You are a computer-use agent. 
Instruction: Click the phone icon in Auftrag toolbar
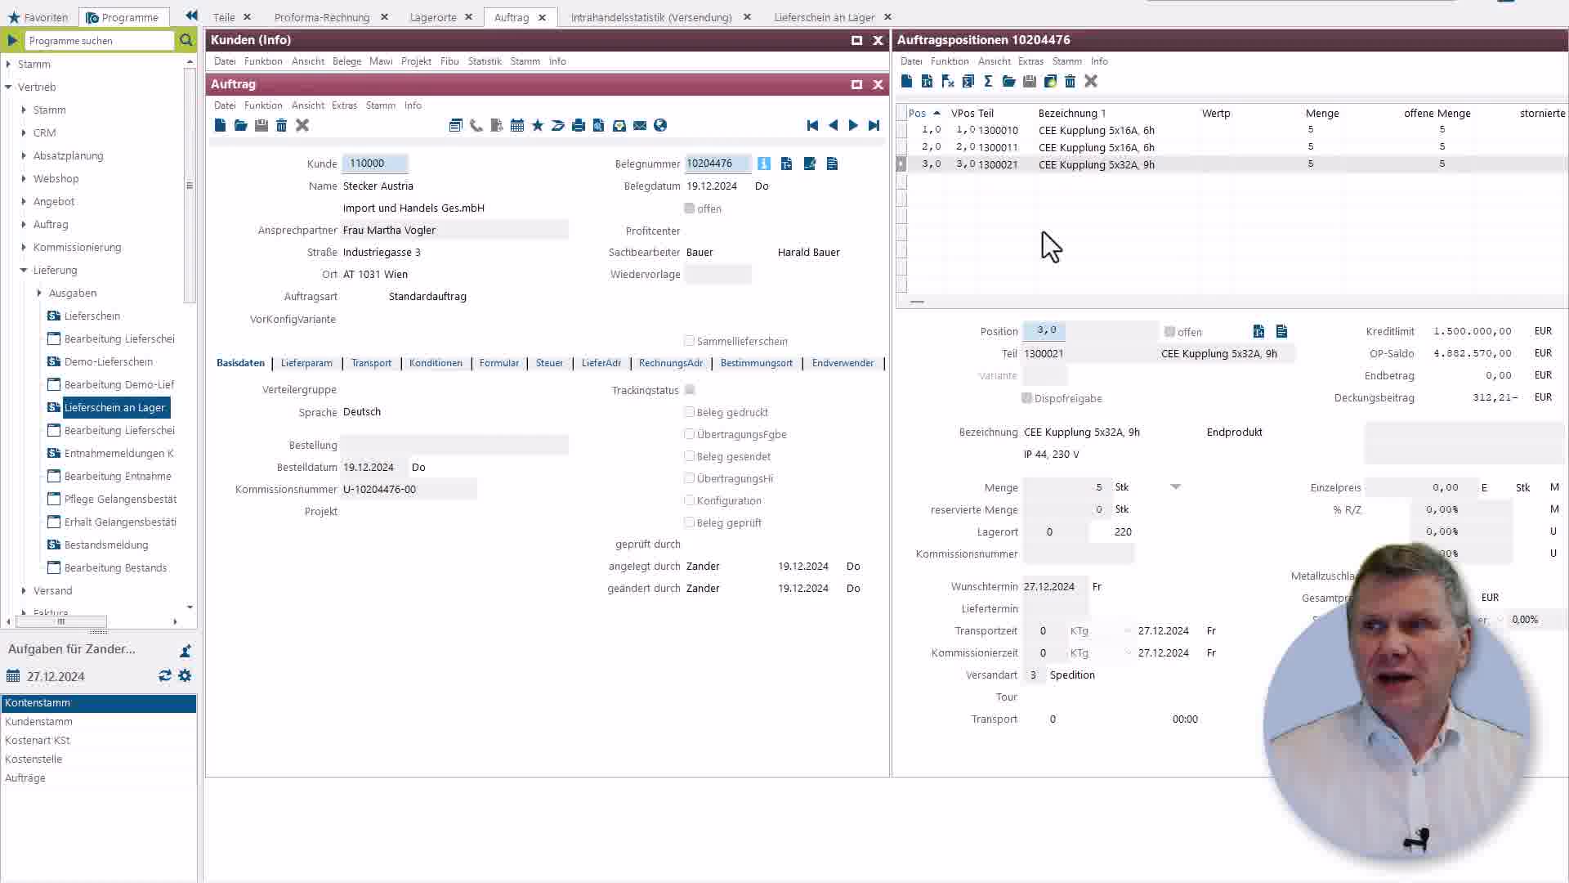pyautogui.click(x=476, y=125)
